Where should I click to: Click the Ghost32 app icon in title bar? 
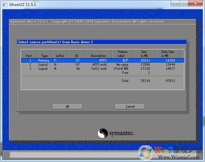pyautogui.click(x=4, y=3)
